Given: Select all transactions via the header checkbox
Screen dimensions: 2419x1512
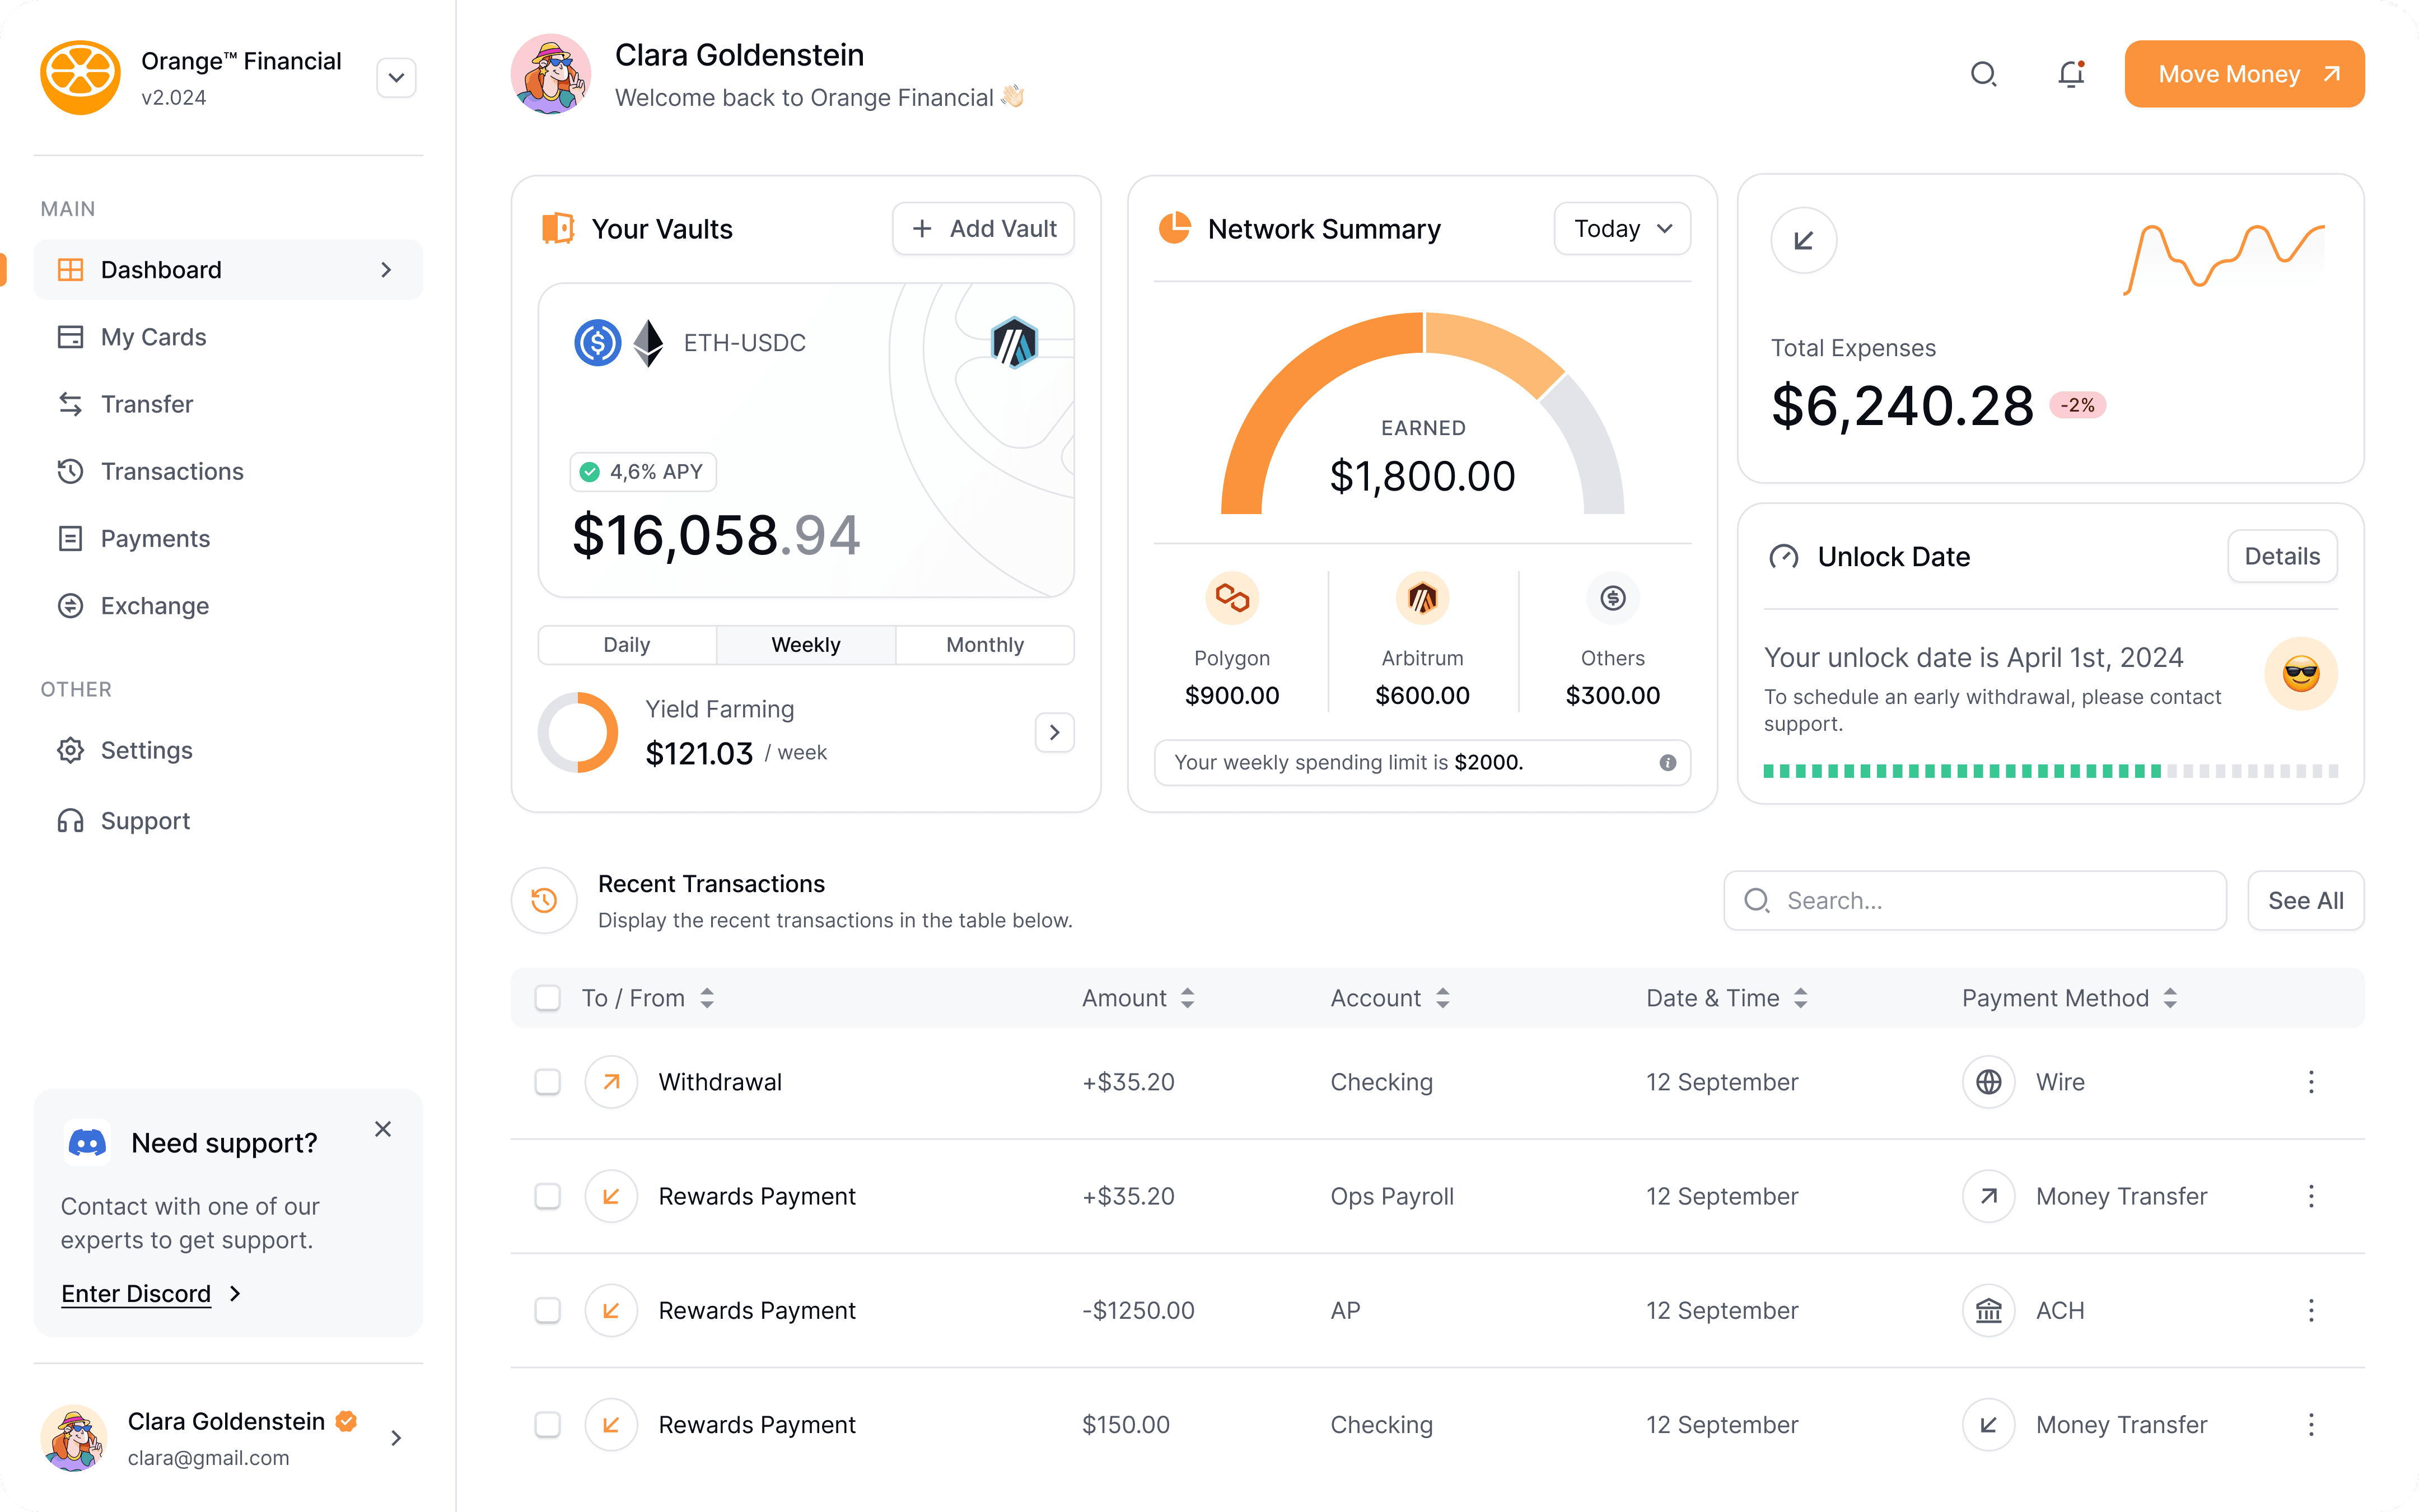Looking at the screenshot, I should [x=548, y=998].
